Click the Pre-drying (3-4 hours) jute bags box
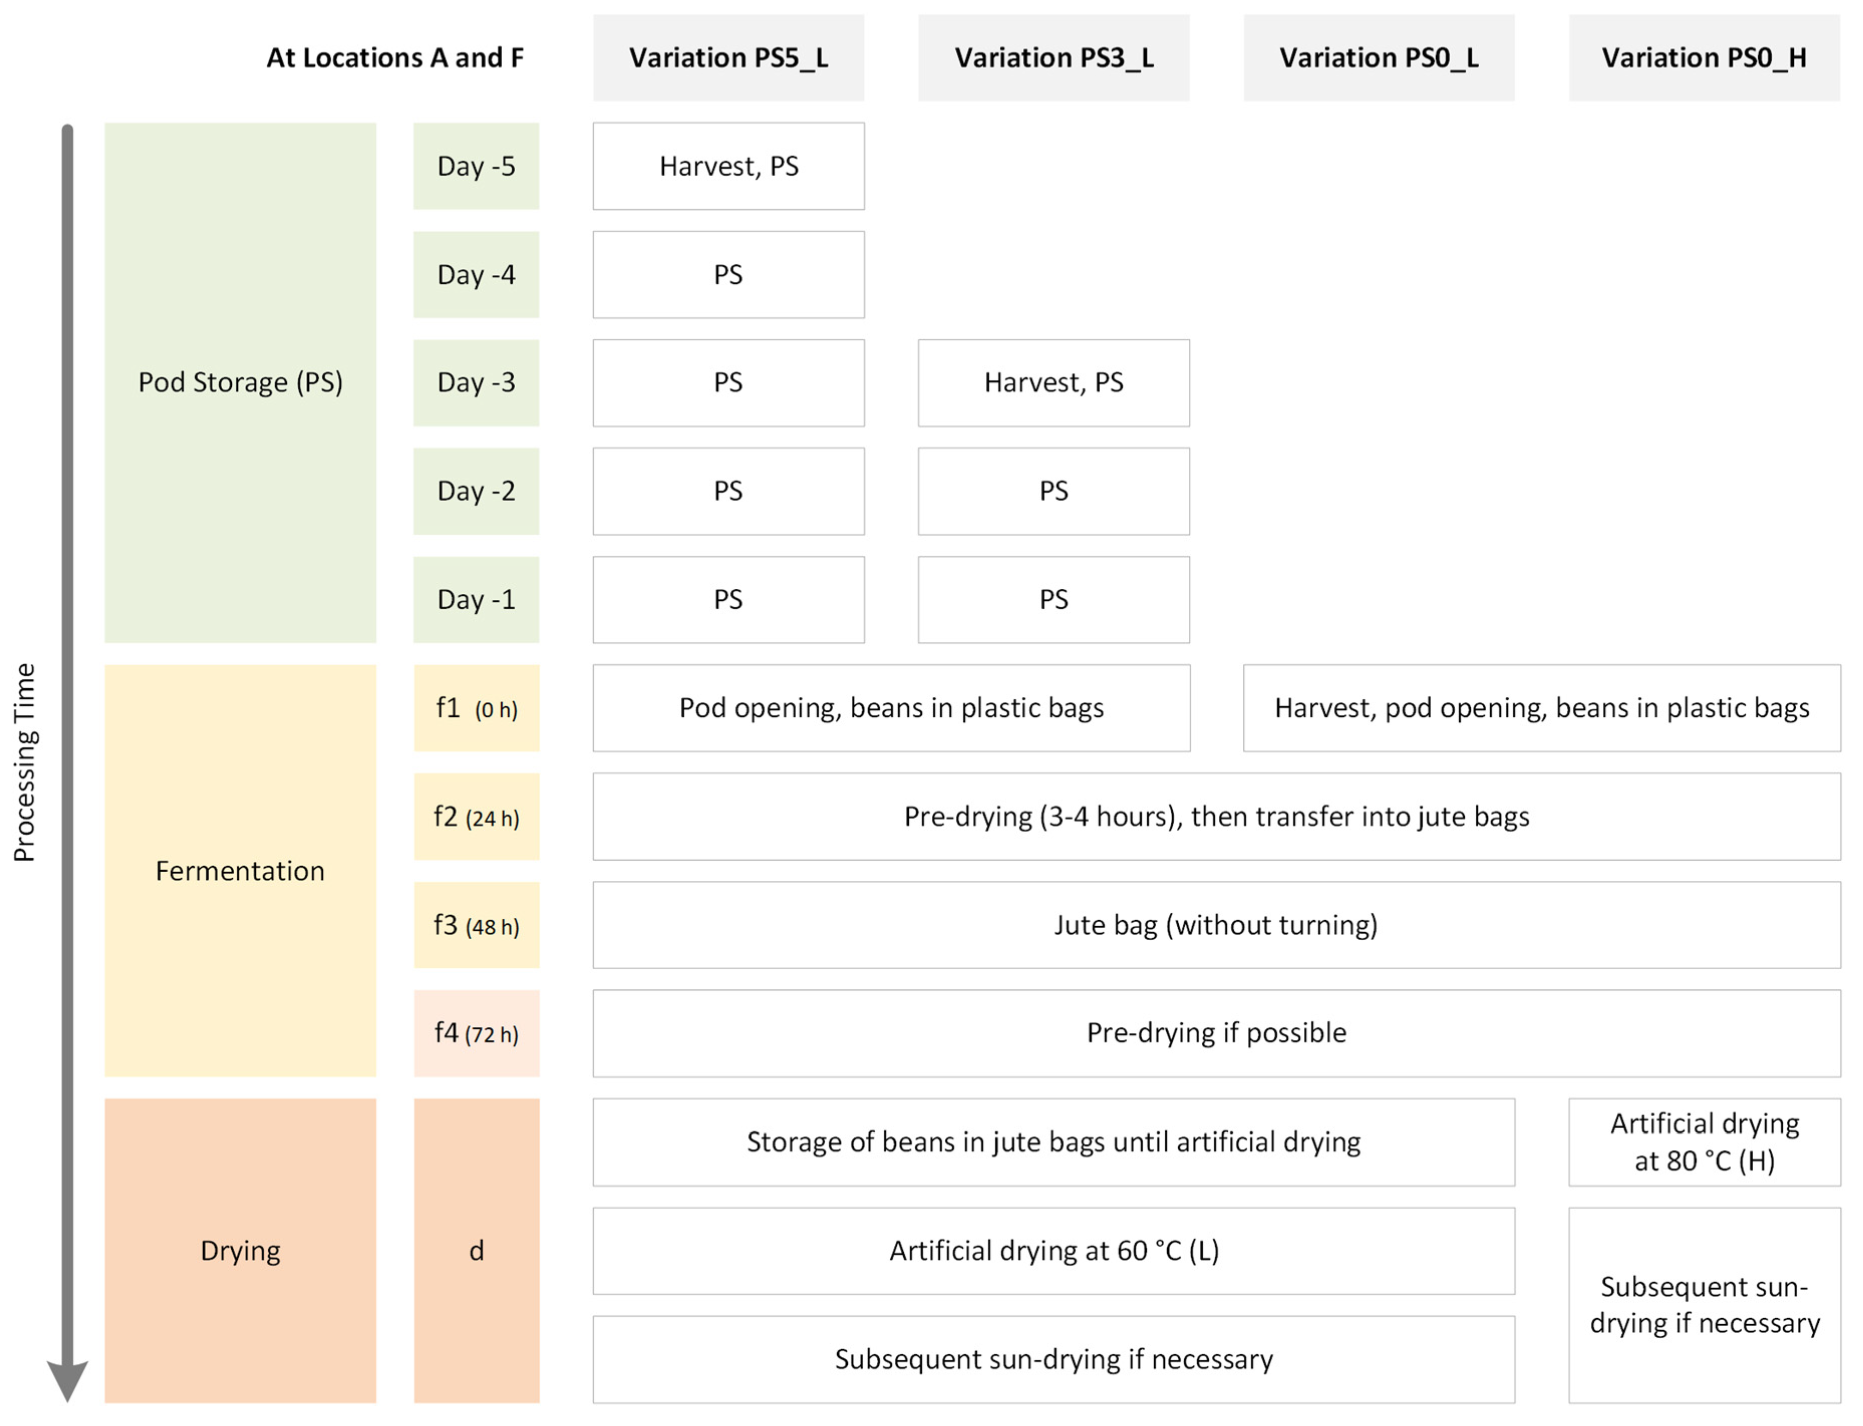1863x1426 pixels. 1216,817
